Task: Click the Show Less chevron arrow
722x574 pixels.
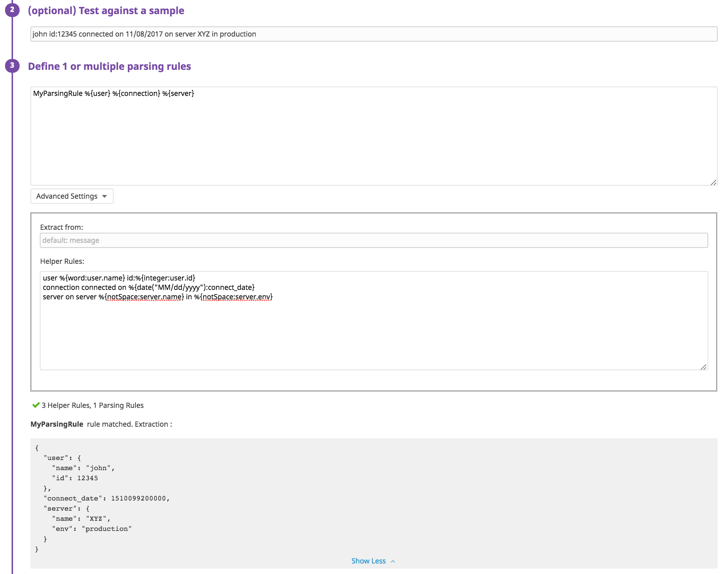Action: pos(393,561)
